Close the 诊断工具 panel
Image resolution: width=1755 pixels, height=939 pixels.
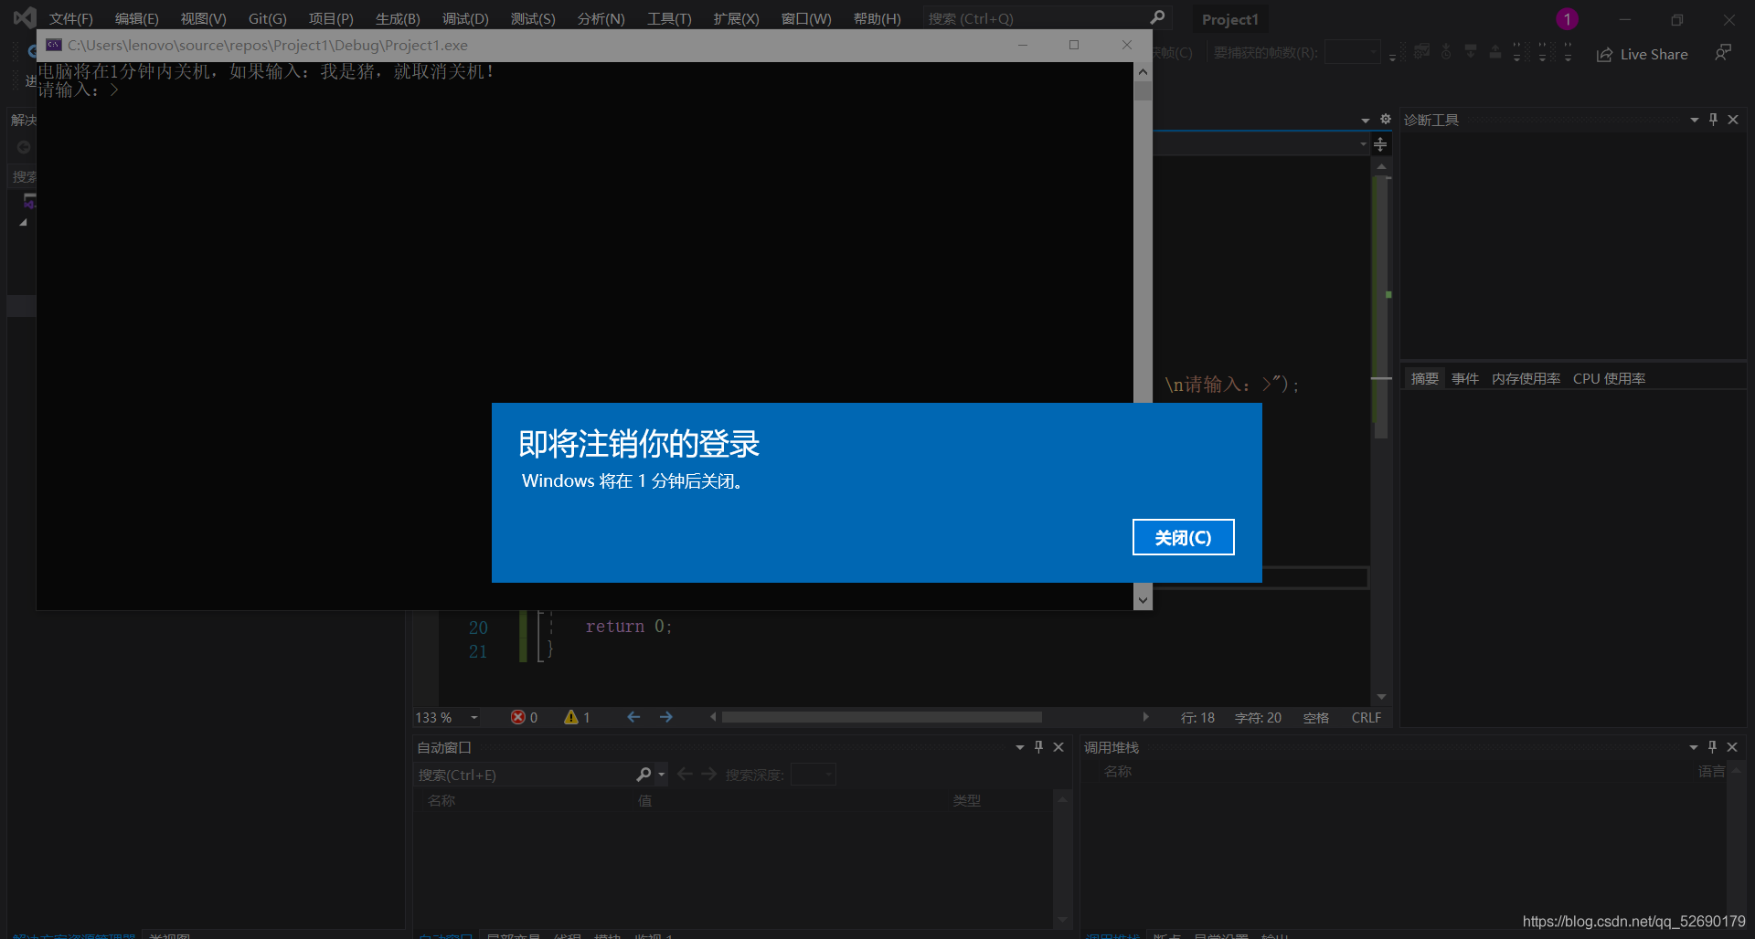click(1733, 120)
